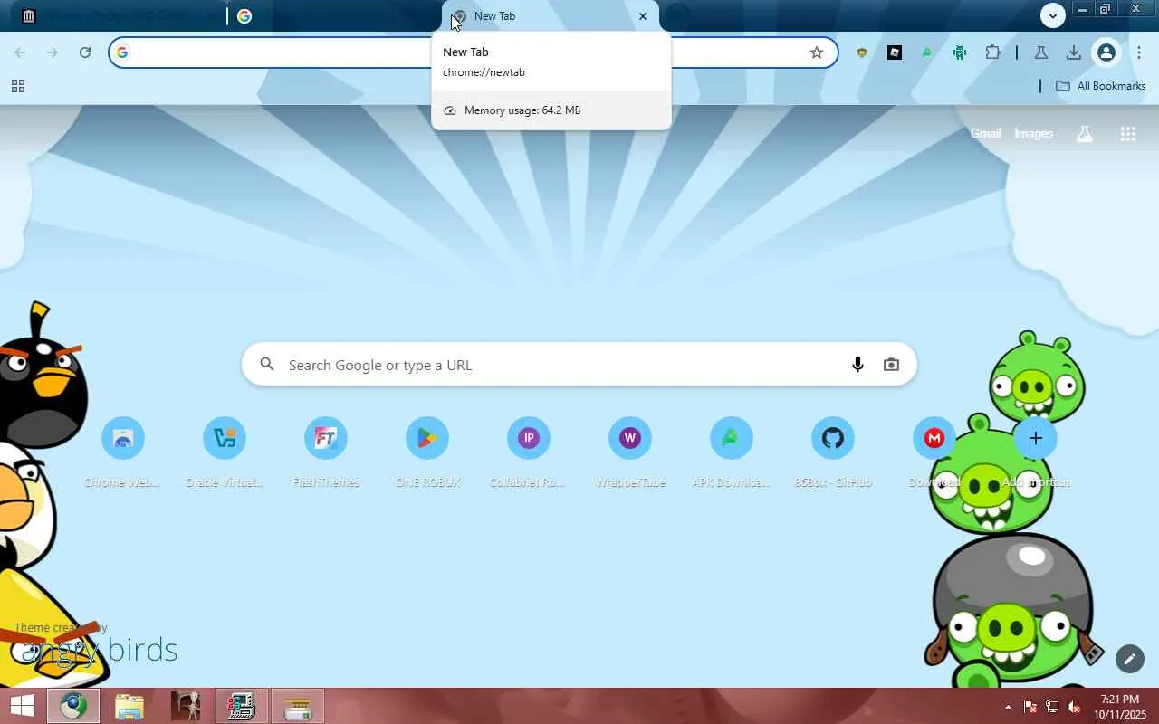Open the Apps grid in bookmarks bar
Image resolution: width=1159 pixels, height=724 pixels.
(x=17, y=86)
